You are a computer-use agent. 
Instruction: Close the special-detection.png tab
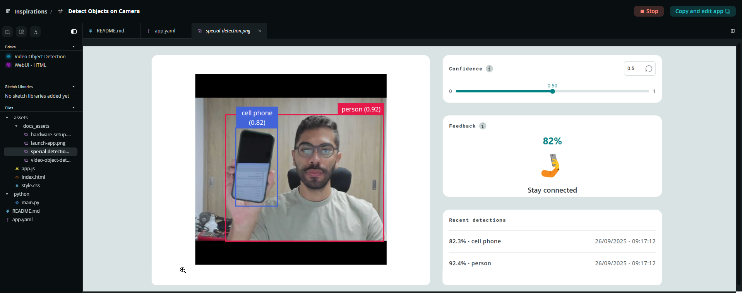(x=260, y=31)
